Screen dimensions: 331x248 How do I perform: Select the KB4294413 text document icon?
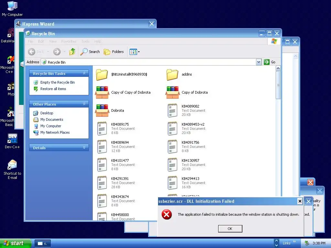(x=173, y=183)
